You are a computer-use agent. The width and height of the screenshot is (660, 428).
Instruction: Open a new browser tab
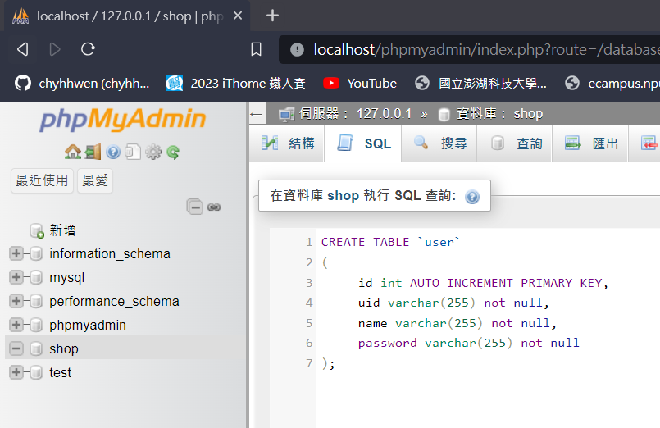(272, 16)
